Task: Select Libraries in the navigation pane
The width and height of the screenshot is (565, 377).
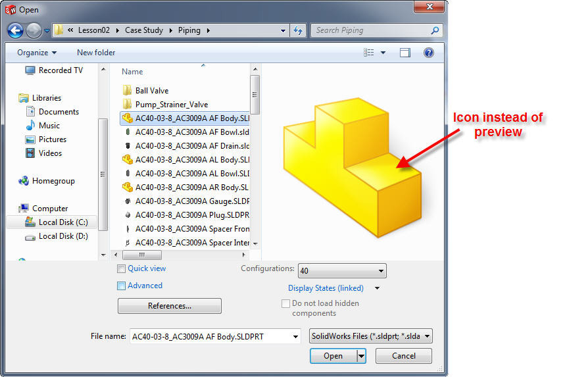Action: tap(47, 98)
